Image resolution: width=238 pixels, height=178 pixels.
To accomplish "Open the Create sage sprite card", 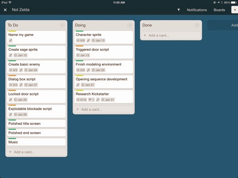I will tap(36, 52).
